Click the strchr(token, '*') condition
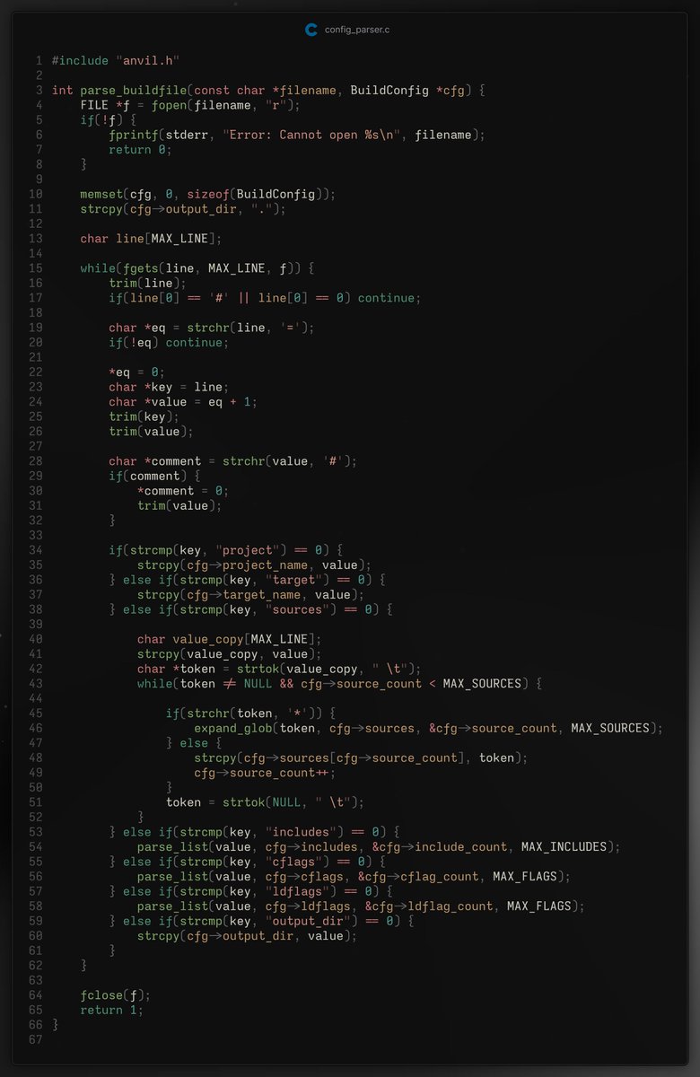700x1077 pixels. click(255, 714)
